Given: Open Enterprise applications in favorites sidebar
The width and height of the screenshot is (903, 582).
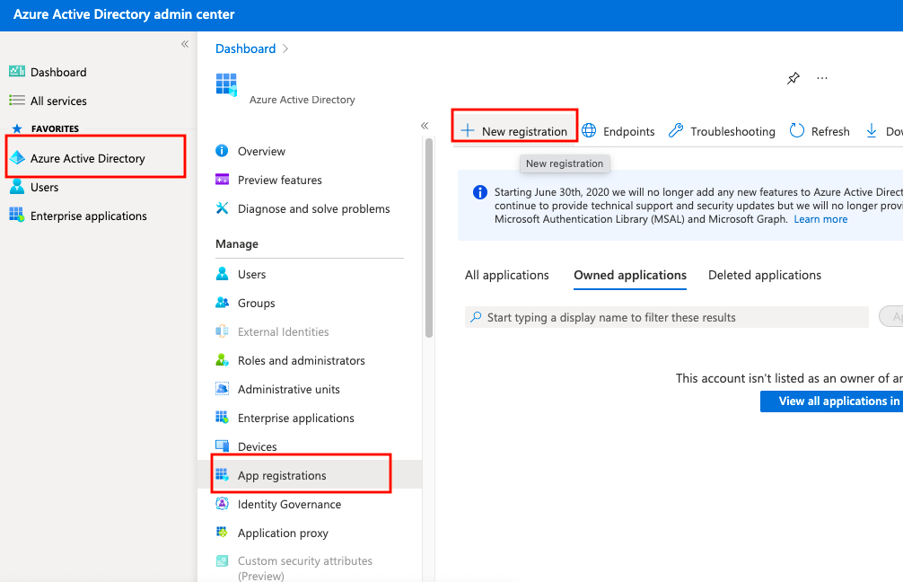Looking at the screenshot, I should (x=88, y=216).
